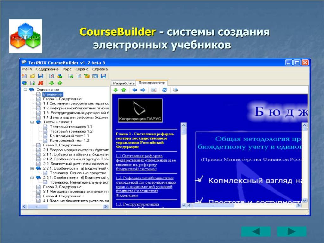
Task: Click the next slide arrow button
Action: (291, 232)
